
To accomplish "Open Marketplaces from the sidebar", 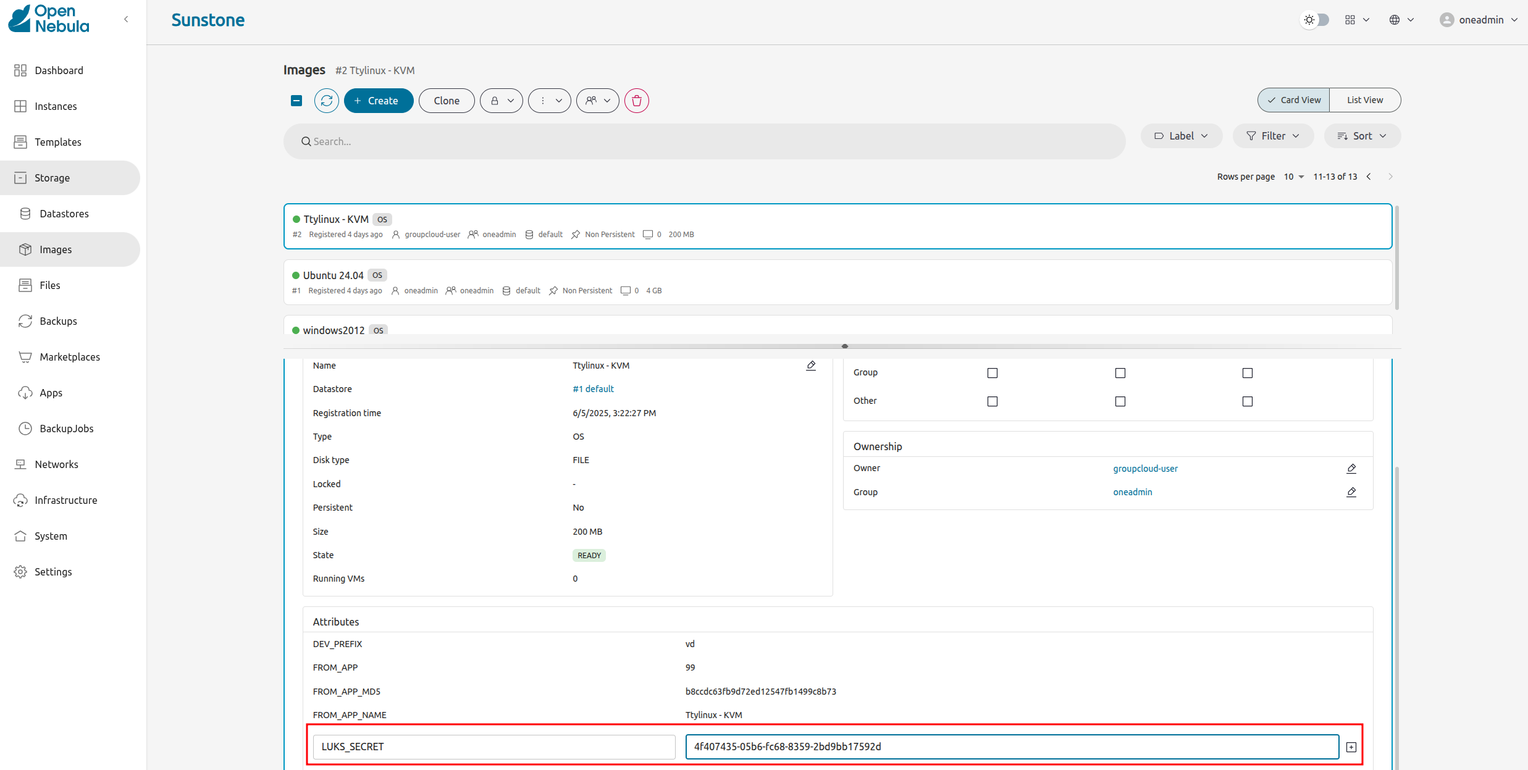I will pyautogui.click(x=69, y=357).
